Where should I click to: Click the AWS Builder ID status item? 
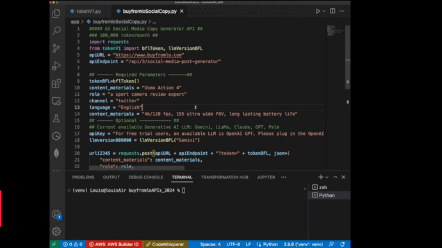(114, 244)
